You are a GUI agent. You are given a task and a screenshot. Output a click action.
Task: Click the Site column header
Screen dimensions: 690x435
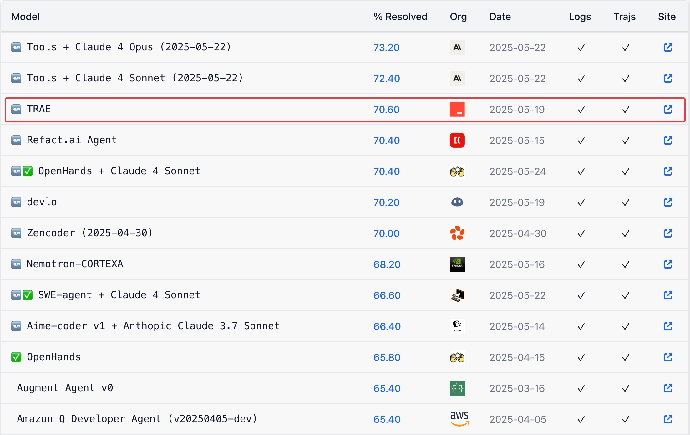click(x=667, y=17)
